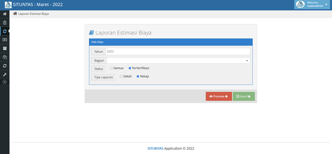
Task: Open the money bill sidebar icon
Action: [x=5, y=40]
